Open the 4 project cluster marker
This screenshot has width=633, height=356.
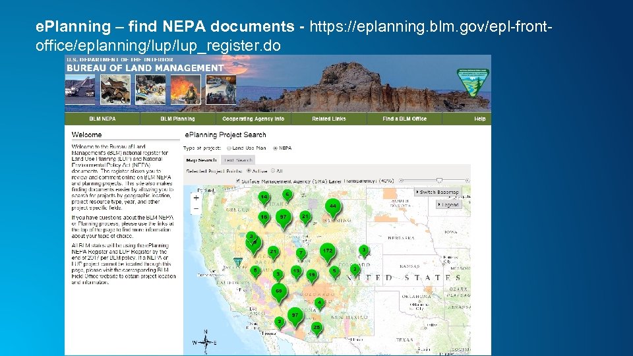[x=319, y=303]
